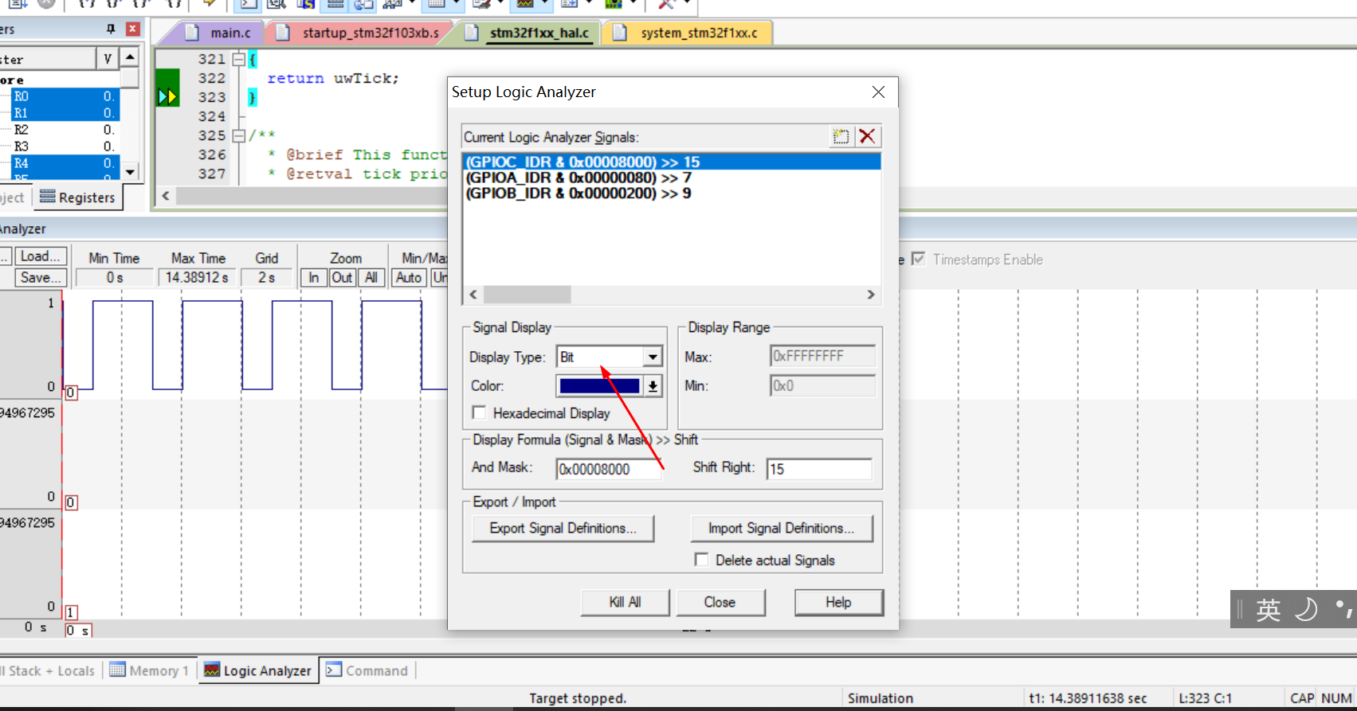
Task: Click the 'return uwTick;' code line
Action: point(333,78)
